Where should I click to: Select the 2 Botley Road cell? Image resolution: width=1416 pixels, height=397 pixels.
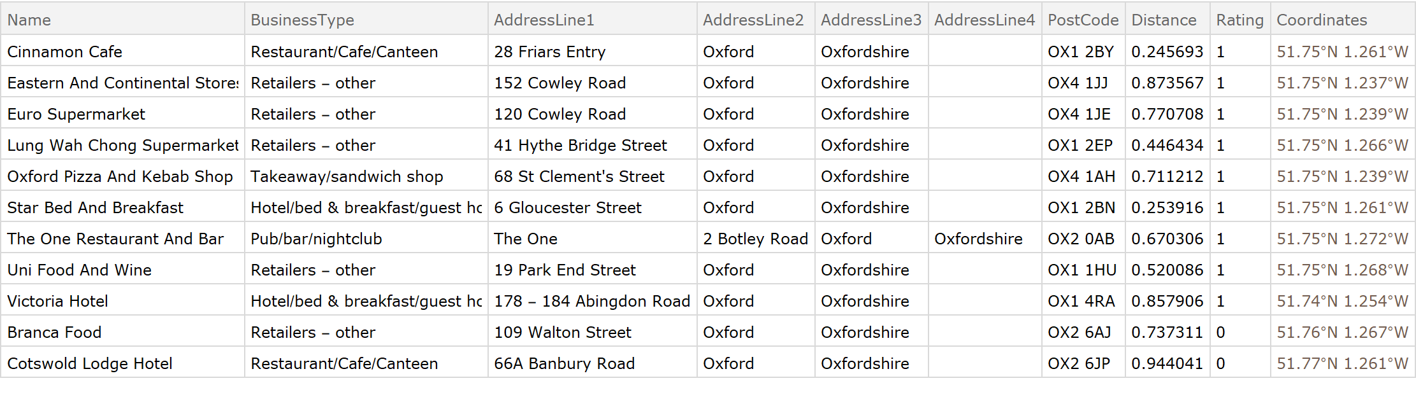click(755, 239)
